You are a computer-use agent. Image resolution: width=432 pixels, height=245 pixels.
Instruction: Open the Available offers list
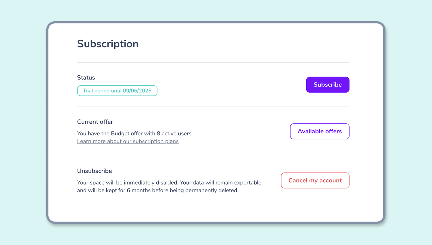[320, 131]
